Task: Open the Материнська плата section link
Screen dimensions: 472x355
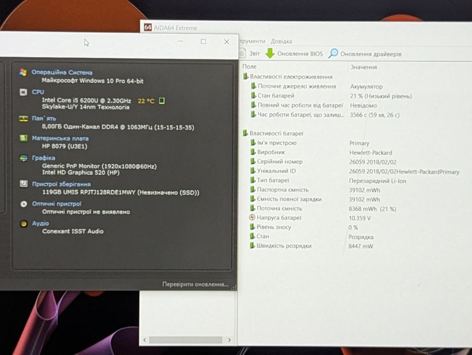Action: (60, 138)
